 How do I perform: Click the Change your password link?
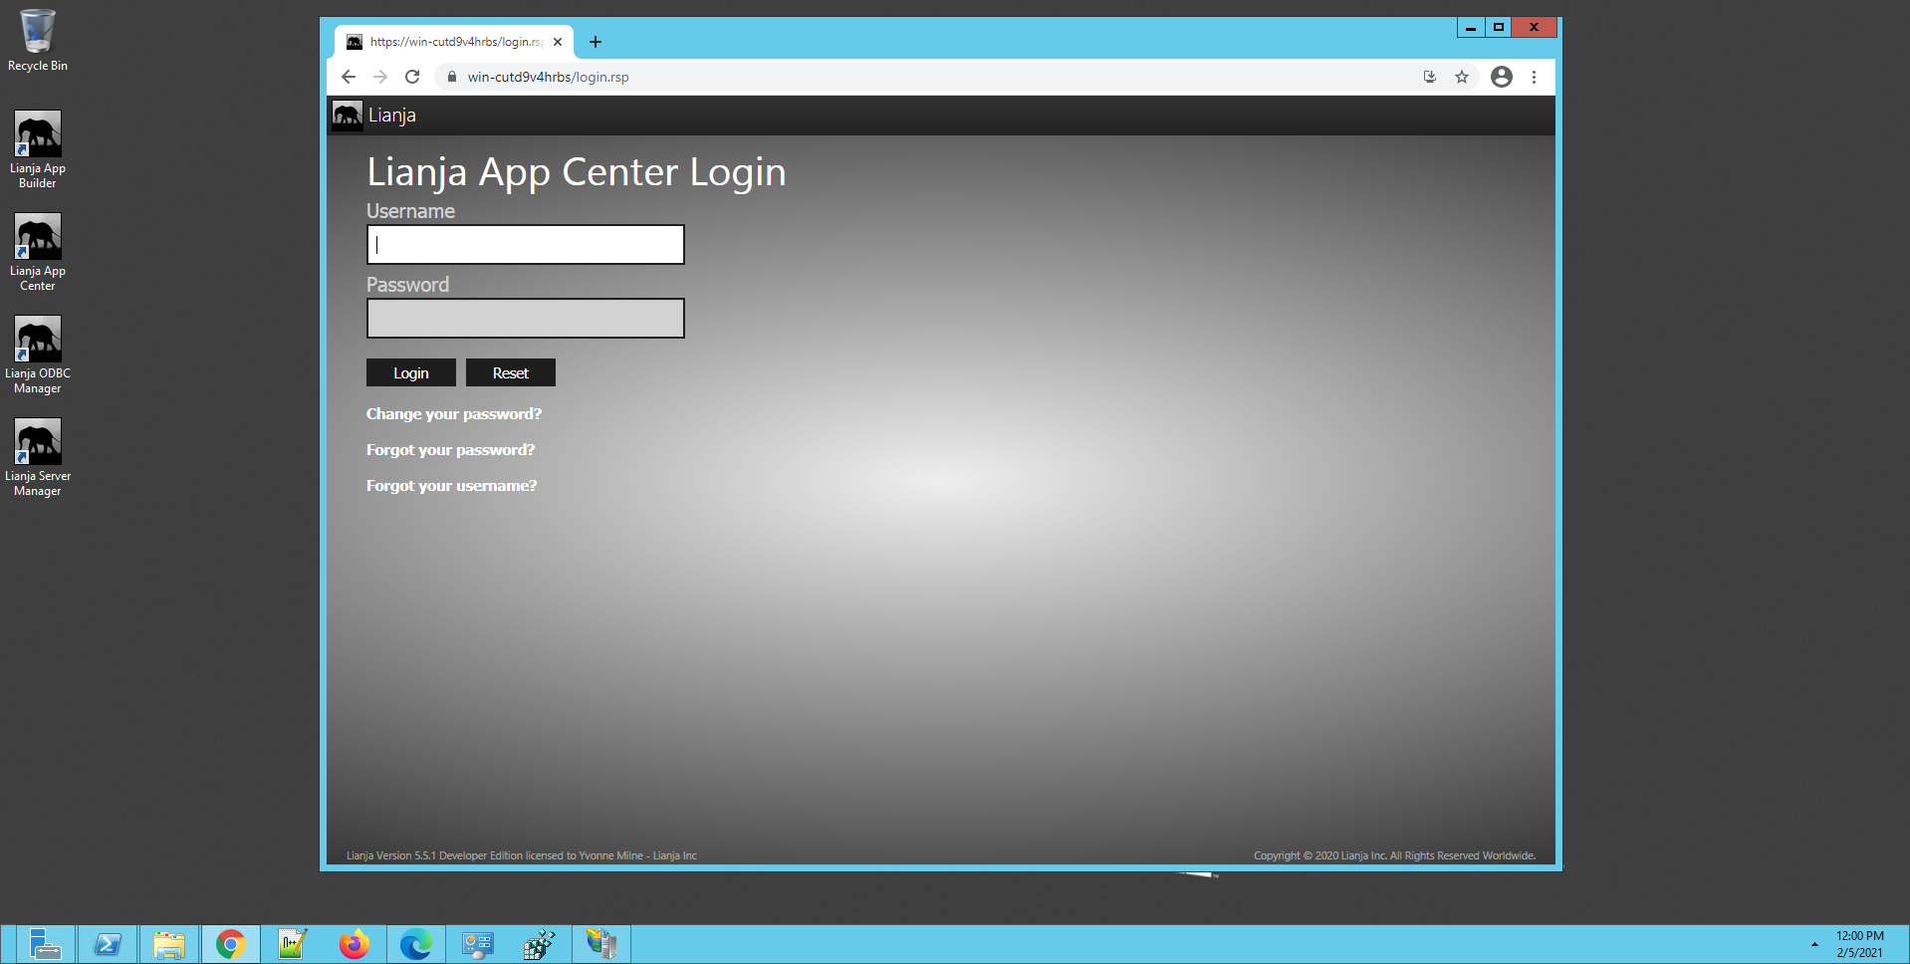point(453,414)
